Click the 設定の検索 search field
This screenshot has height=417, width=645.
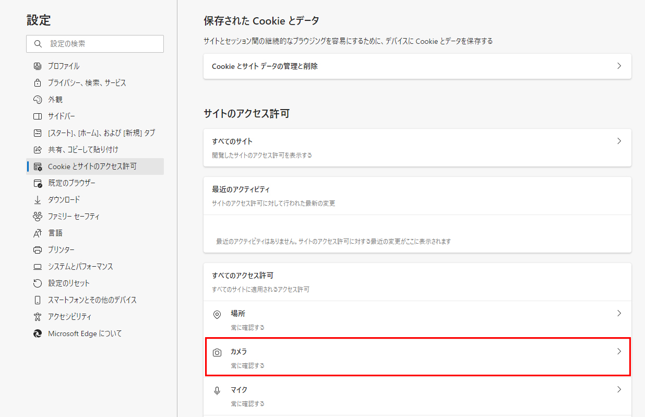click(x=95, y=44)
